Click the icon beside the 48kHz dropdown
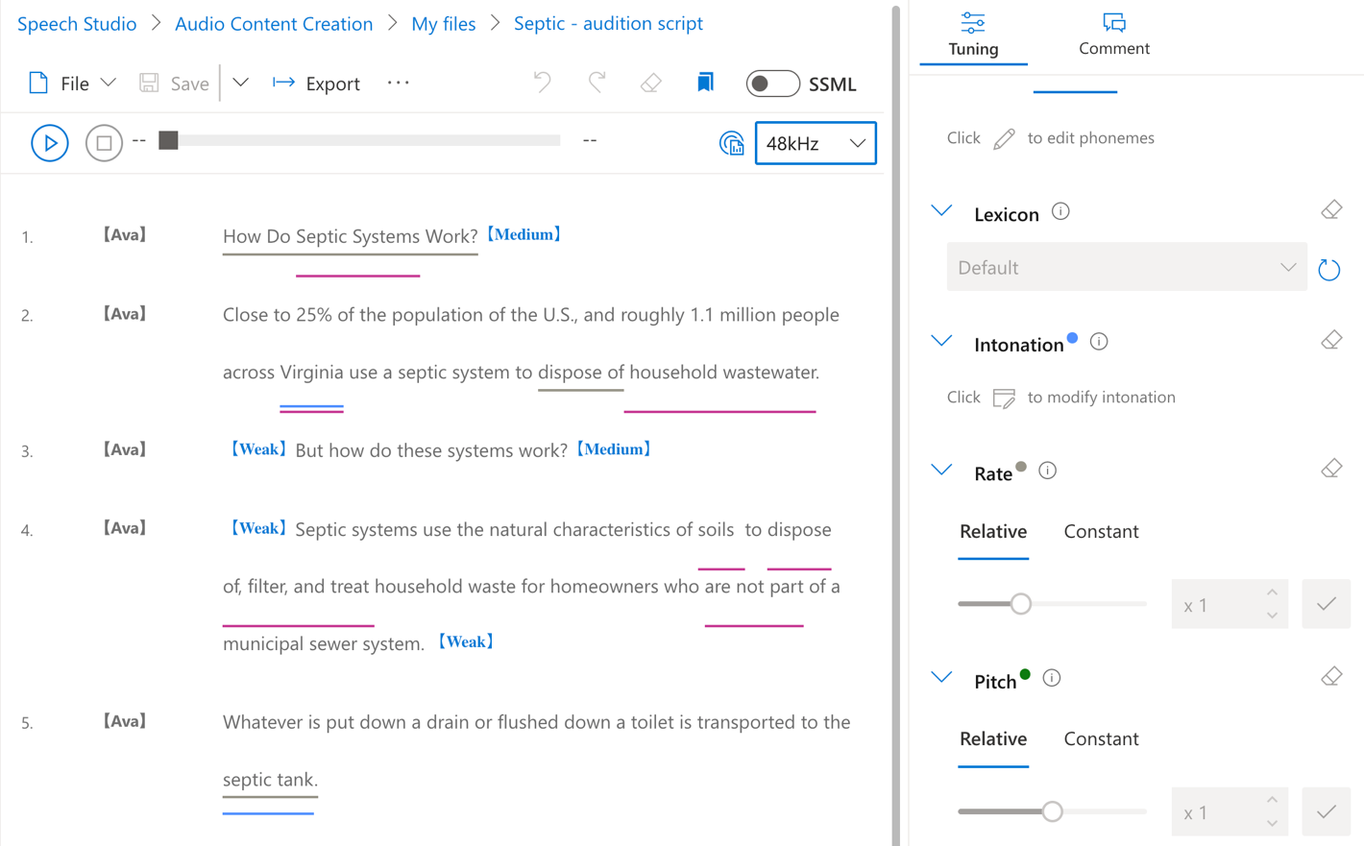The width and height of the screenshot is (1364, 846). coord(732,144)
